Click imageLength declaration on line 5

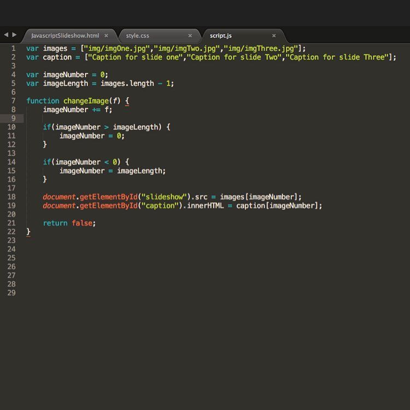pyautogui.click(x=66, y=83)
